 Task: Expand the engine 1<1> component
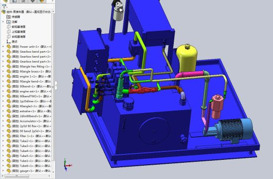3,77
